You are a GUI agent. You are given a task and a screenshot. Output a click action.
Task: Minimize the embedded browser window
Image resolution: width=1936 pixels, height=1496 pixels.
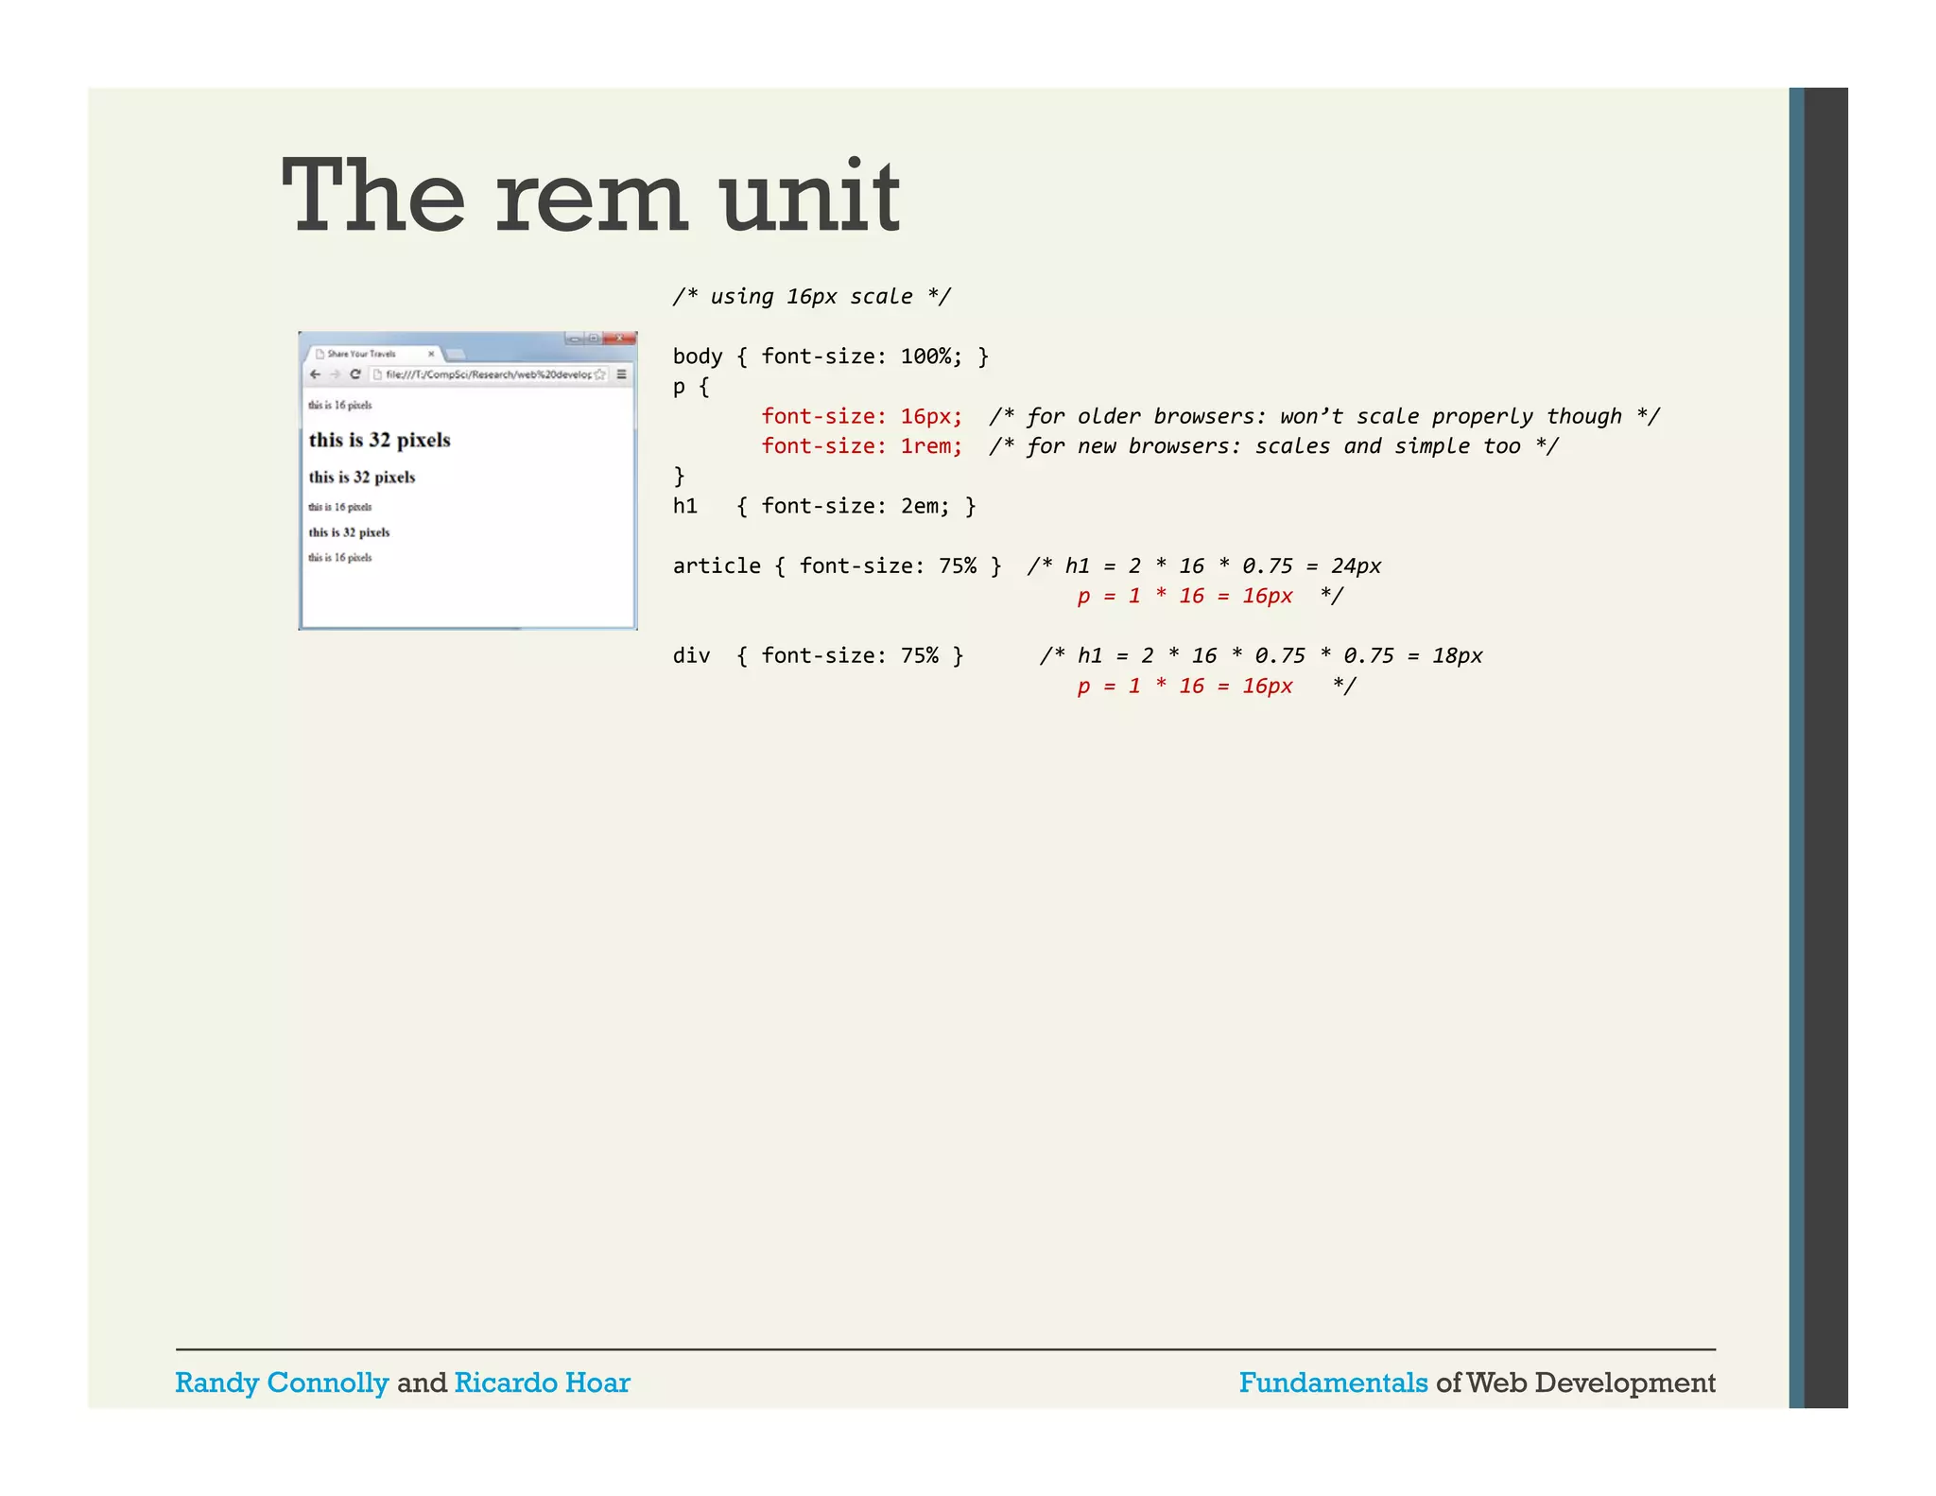pyautogui.click(x=574, y=338)
